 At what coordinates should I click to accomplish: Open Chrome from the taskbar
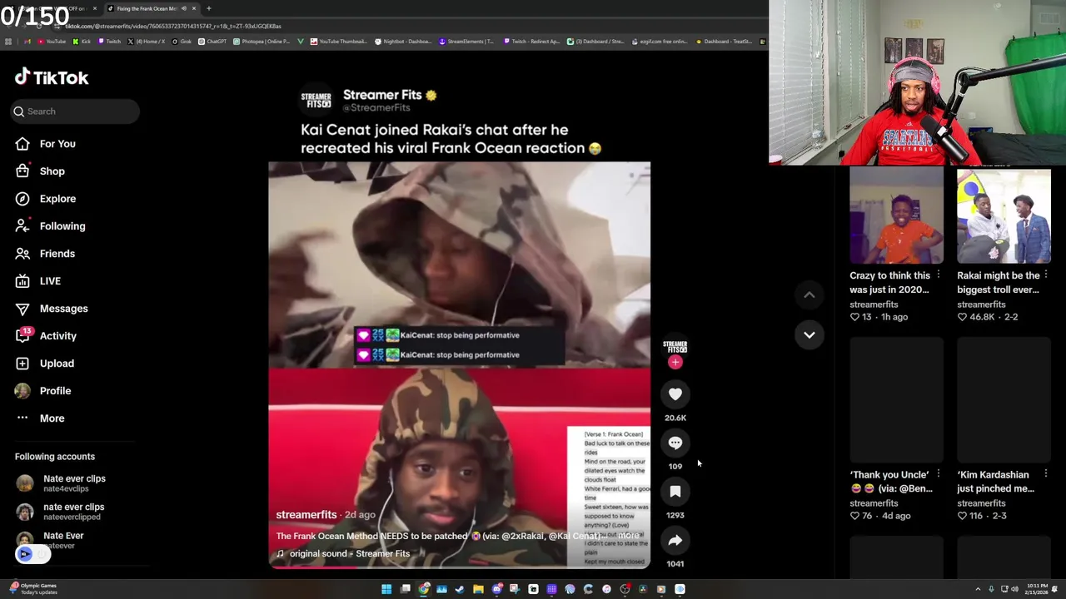(423, 589)
